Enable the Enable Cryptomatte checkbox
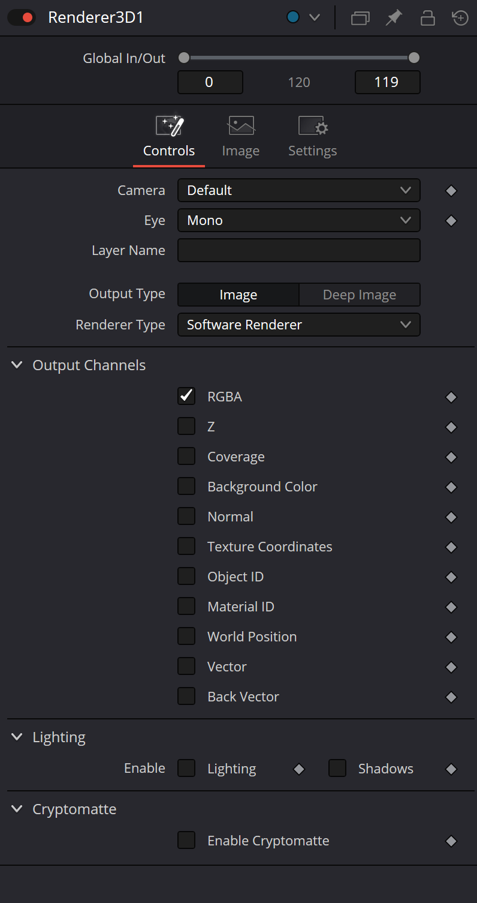Viewport: 477px width, 903px height. [186, 840]
